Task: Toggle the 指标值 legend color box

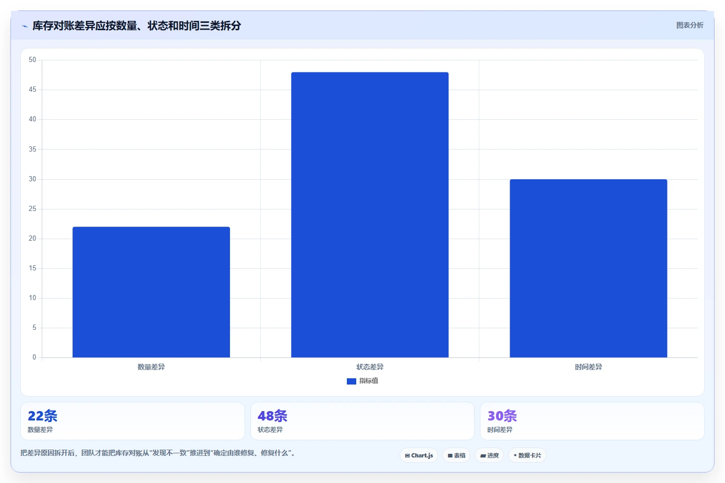Action: (352, 381)
